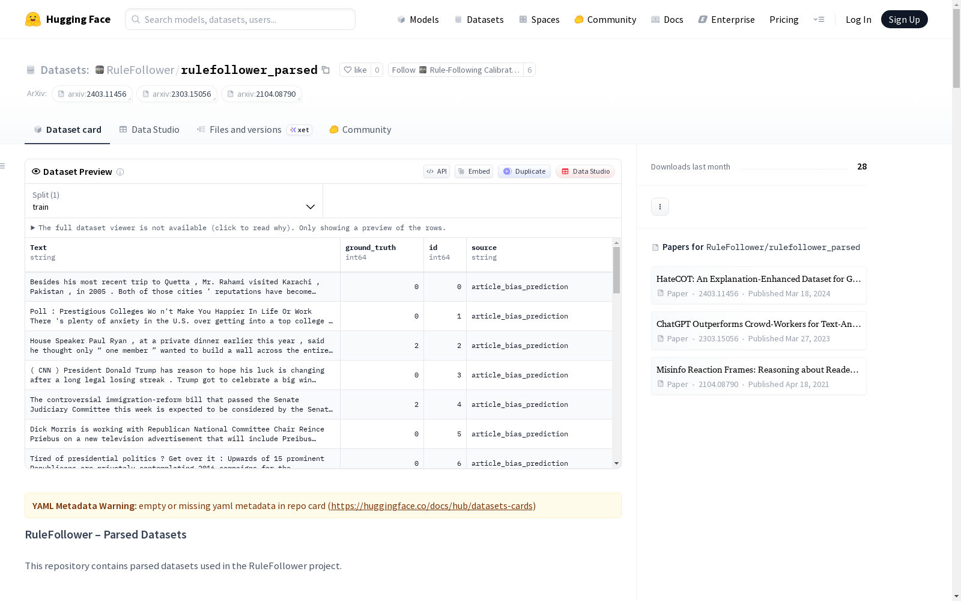961x601 pixels.
Task: Open the Models menu item
Action: [x=418, y=19]
